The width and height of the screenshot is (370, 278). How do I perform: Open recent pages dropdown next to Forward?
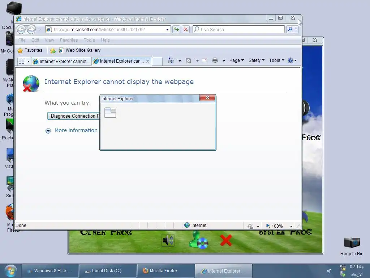pos(39,30)
